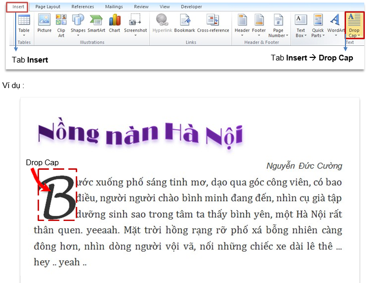Select the Insert ribbon tab
This screenshot has height=283, width=370.
18,7
